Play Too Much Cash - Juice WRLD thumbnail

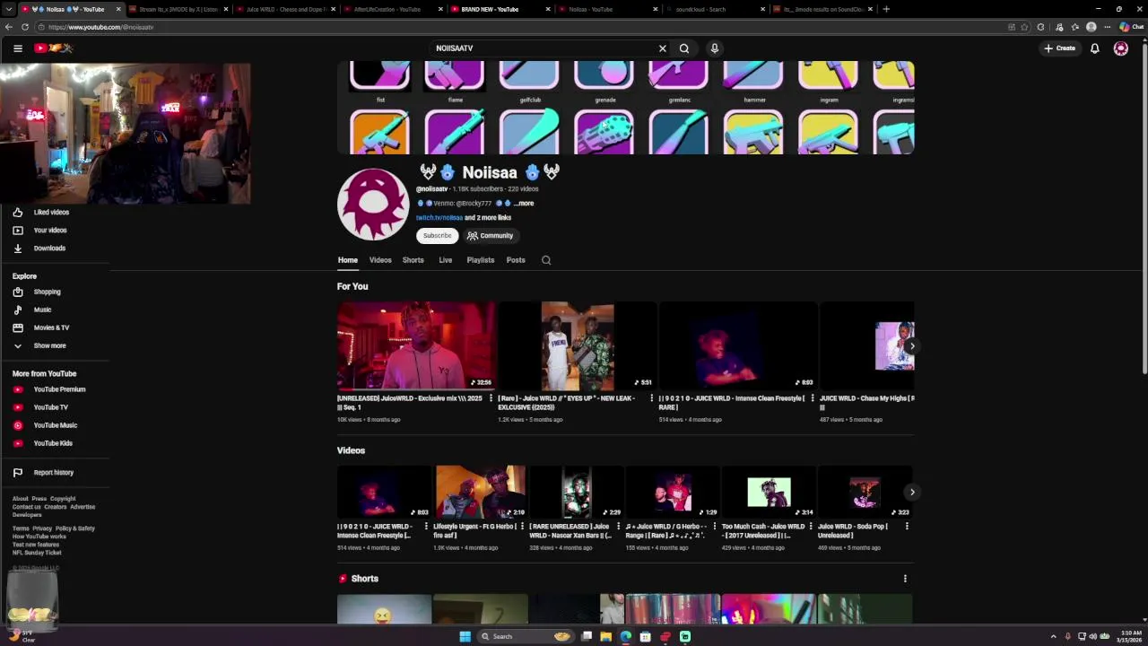click(x=769, y=492)
